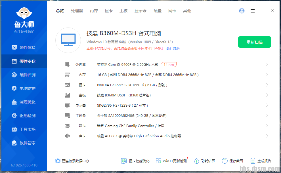Switch to the 硬盘 tab
281x173 pixels.
point(158,11)
